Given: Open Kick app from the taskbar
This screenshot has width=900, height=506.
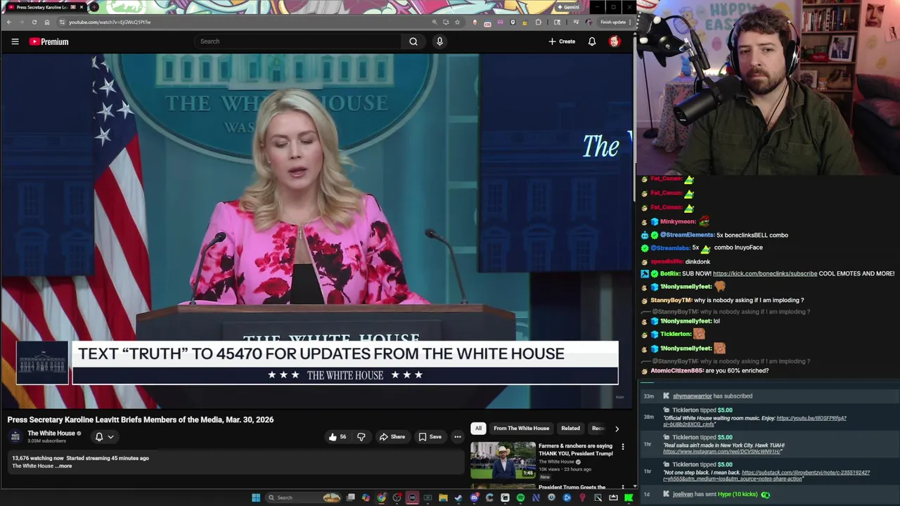Looking at the screenshot, I should coord(629,498).
